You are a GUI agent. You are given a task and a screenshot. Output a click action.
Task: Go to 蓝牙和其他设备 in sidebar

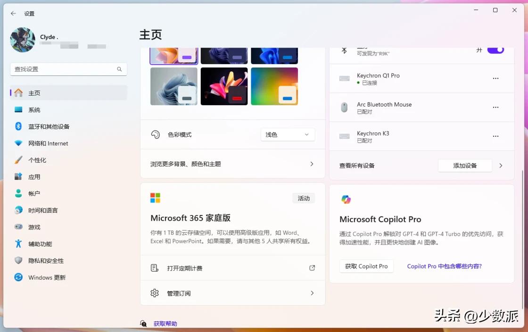[x=49, y=126]
